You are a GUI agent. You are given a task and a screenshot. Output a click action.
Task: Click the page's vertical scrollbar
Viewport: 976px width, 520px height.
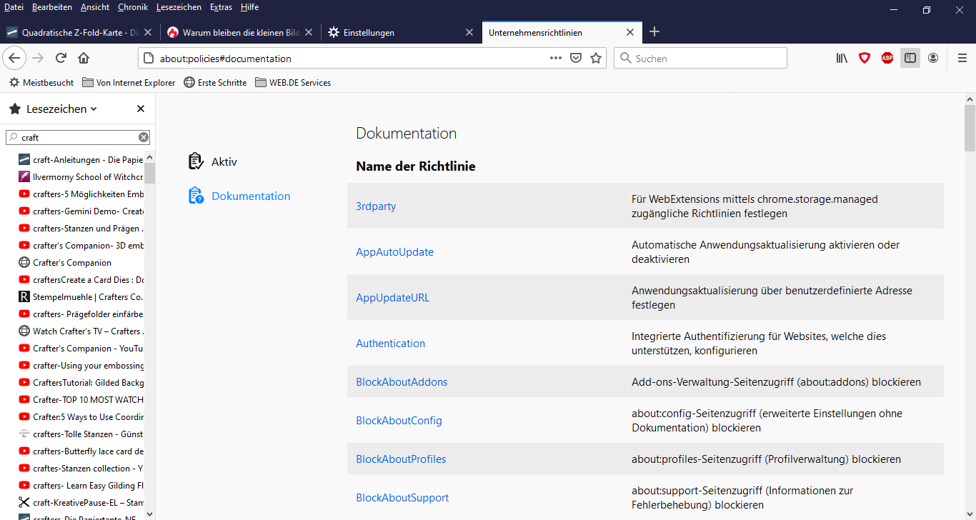pos(970,129)
